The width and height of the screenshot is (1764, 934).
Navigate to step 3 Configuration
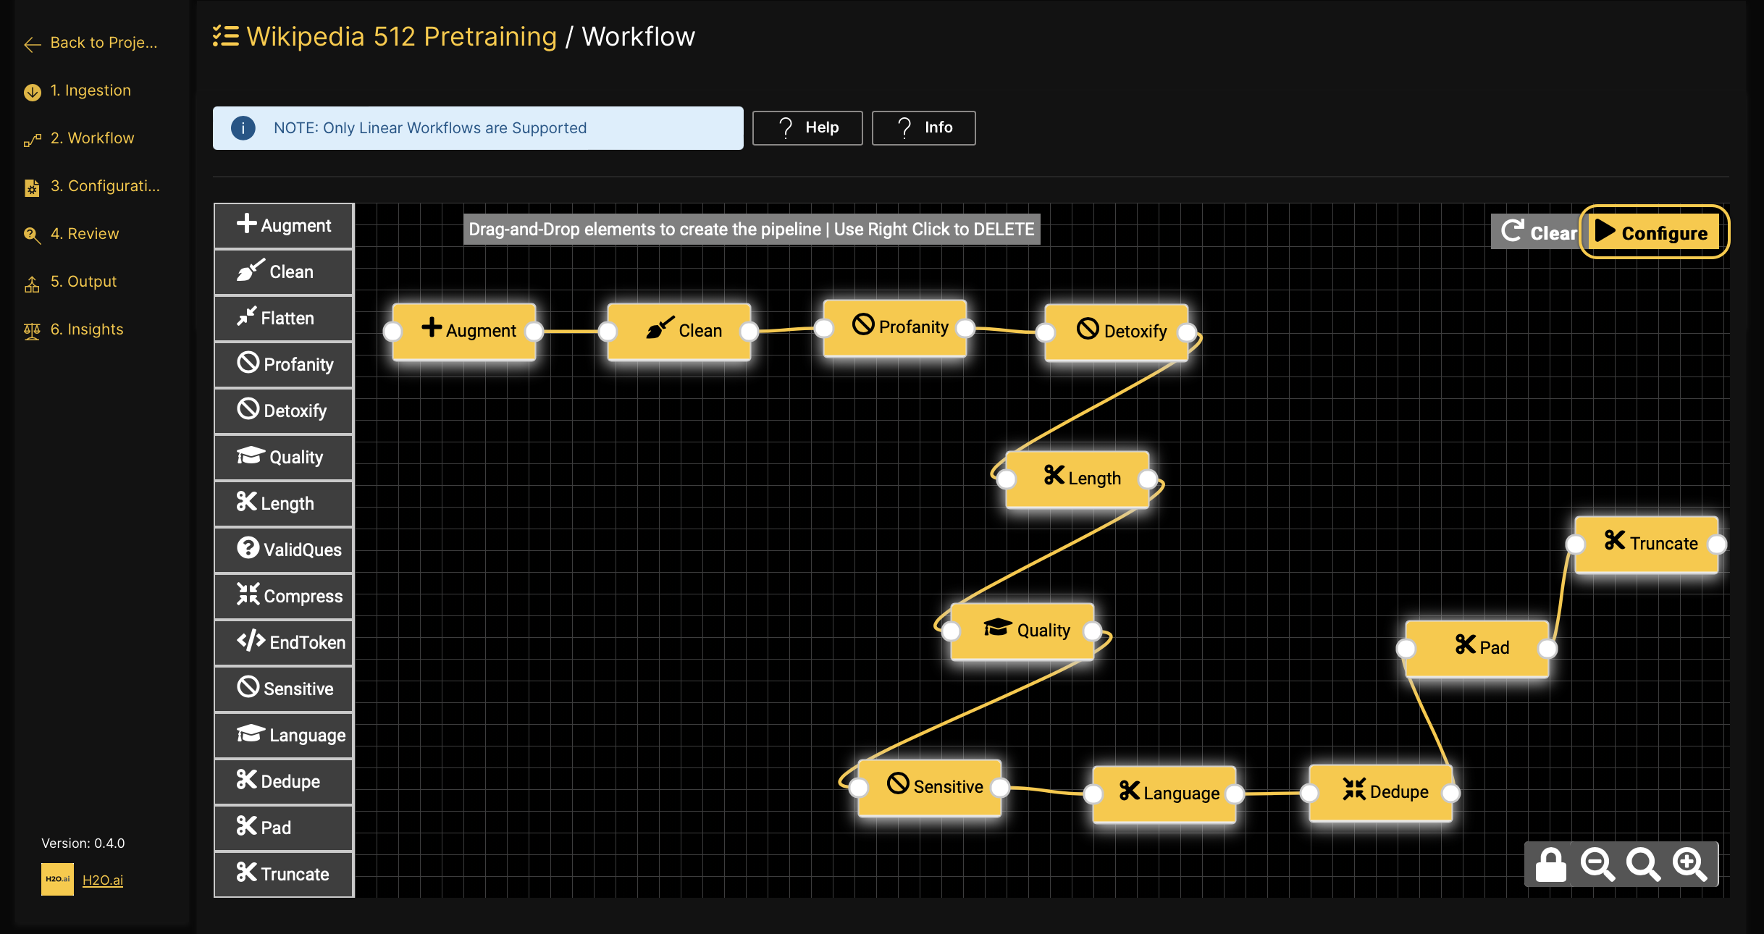96,186
